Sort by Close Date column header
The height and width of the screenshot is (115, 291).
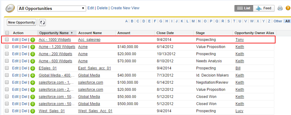tap(165, 33)
